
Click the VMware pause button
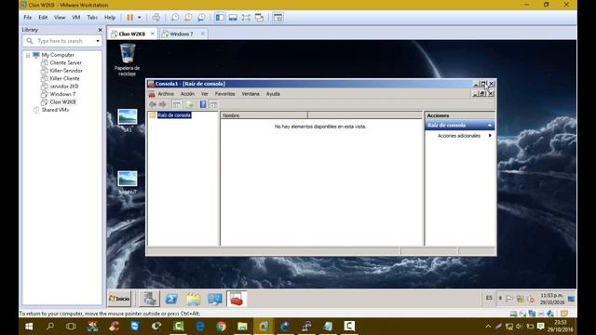[130, 18]
